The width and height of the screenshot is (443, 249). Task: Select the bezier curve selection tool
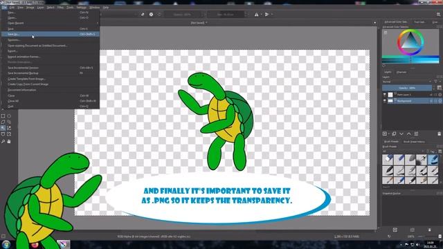pos(3,134)
